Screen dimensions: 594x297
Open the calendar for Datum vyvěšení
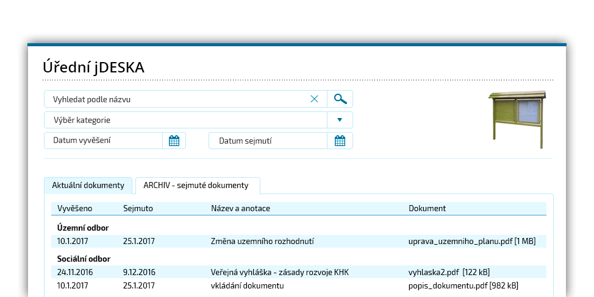[174, 141]
